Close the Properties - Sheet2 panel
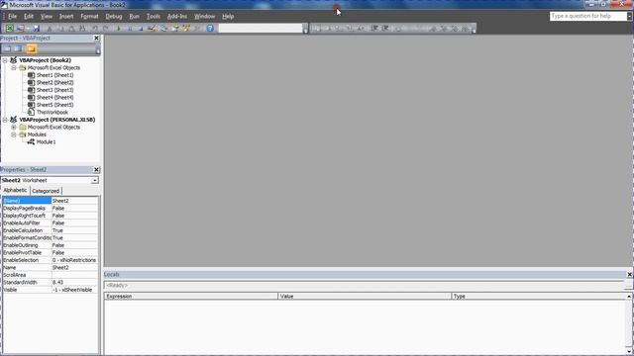 click(96, 169)
